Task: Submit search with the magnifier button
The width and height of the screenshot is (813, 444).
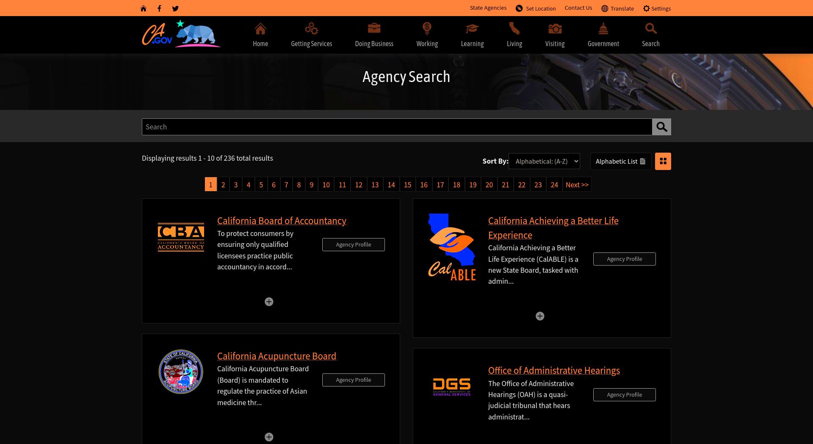Action: 661,127
